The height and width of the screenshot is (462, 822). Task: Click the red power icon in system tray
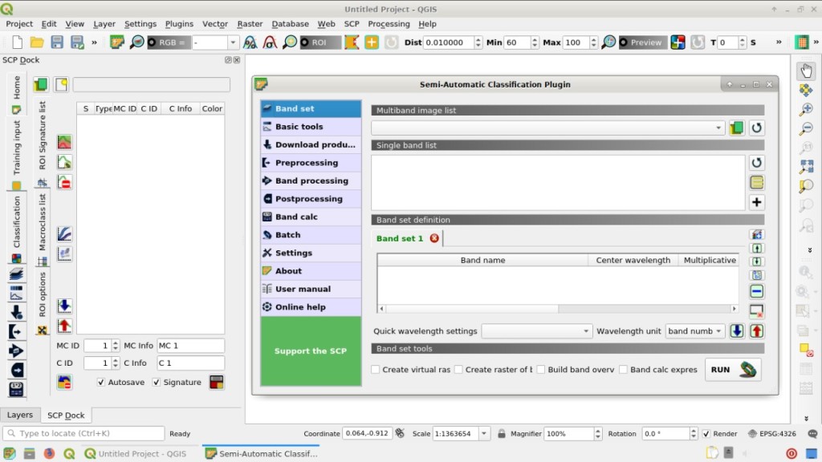pos(791,454)
